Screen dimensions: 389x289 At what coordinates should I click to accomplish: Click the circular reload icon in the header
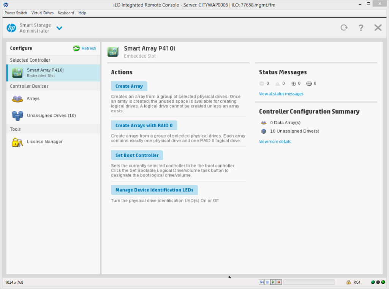[x=344, y=27]
